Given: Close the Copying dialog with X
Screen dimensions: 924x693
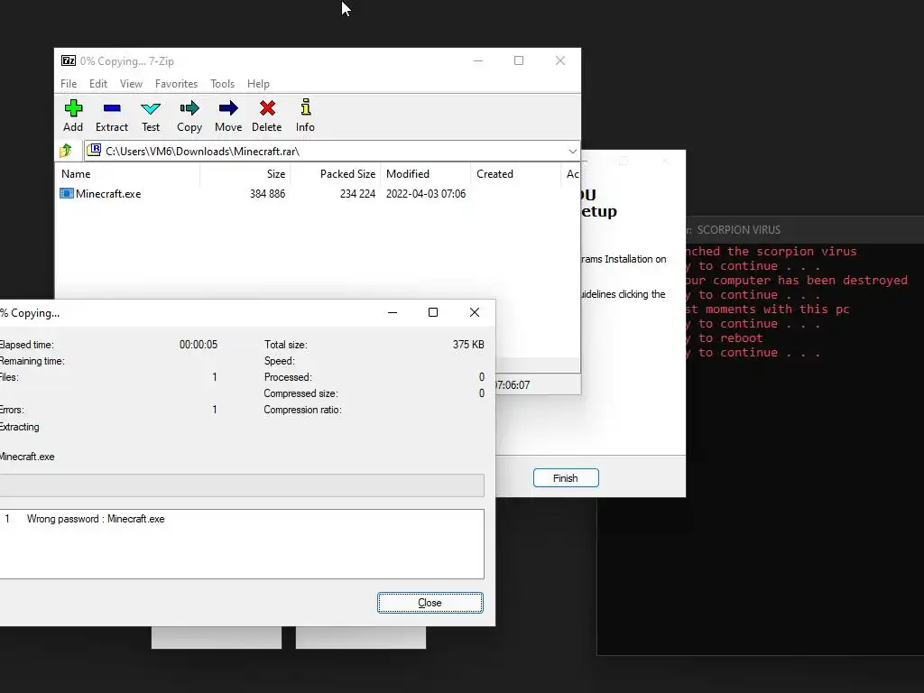Looking at the screenshot, I should pos(475,312).
